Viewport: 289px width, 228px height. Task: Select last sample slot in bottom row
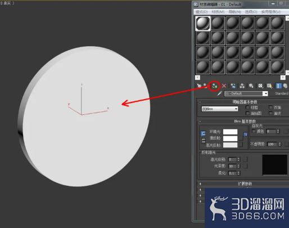pyautogui.click(x=277, y=67)
